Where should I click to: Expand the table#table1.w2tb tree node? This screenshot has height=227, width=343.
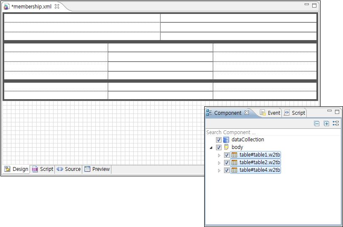click(219, 155)
